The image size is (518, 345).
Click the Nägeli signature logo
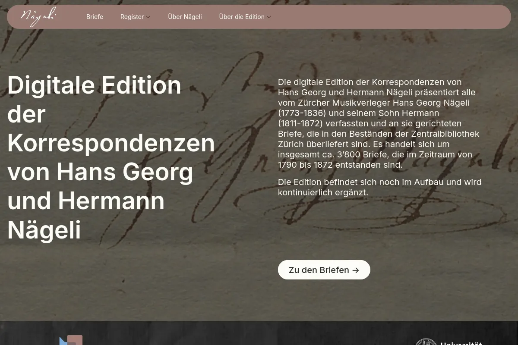click(38, 17)
